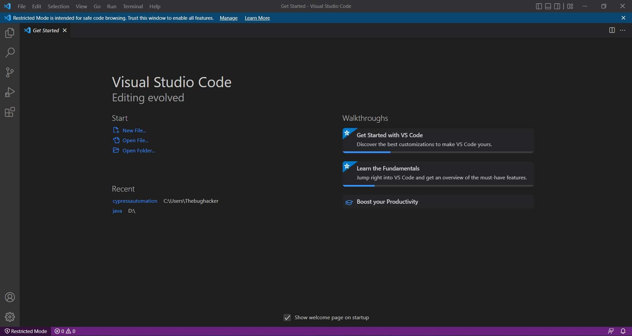Uncheck Show welcome page on startup

[x=287, y=318]
